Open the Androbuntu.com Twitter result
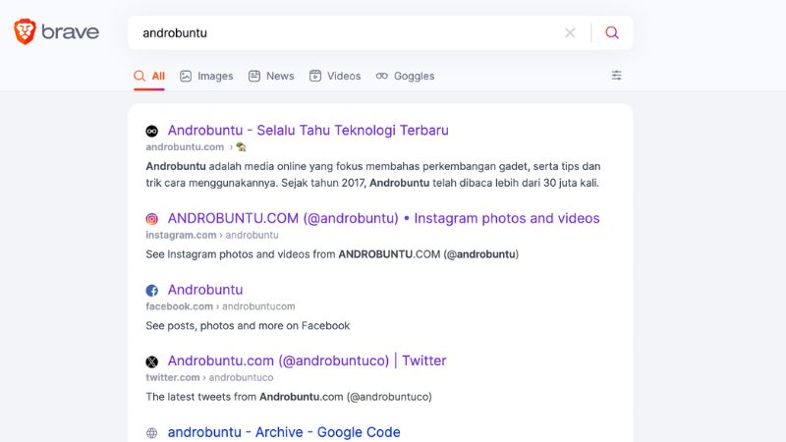The image size is (786, 442). [307, 360]
